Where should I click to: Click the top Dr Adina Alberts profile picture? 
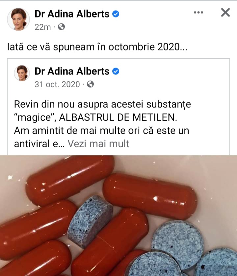point(18,19)
